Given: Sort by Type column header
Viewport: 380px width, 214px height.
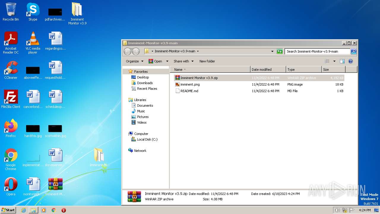Looking at the screenshot, I should [304, 70].
